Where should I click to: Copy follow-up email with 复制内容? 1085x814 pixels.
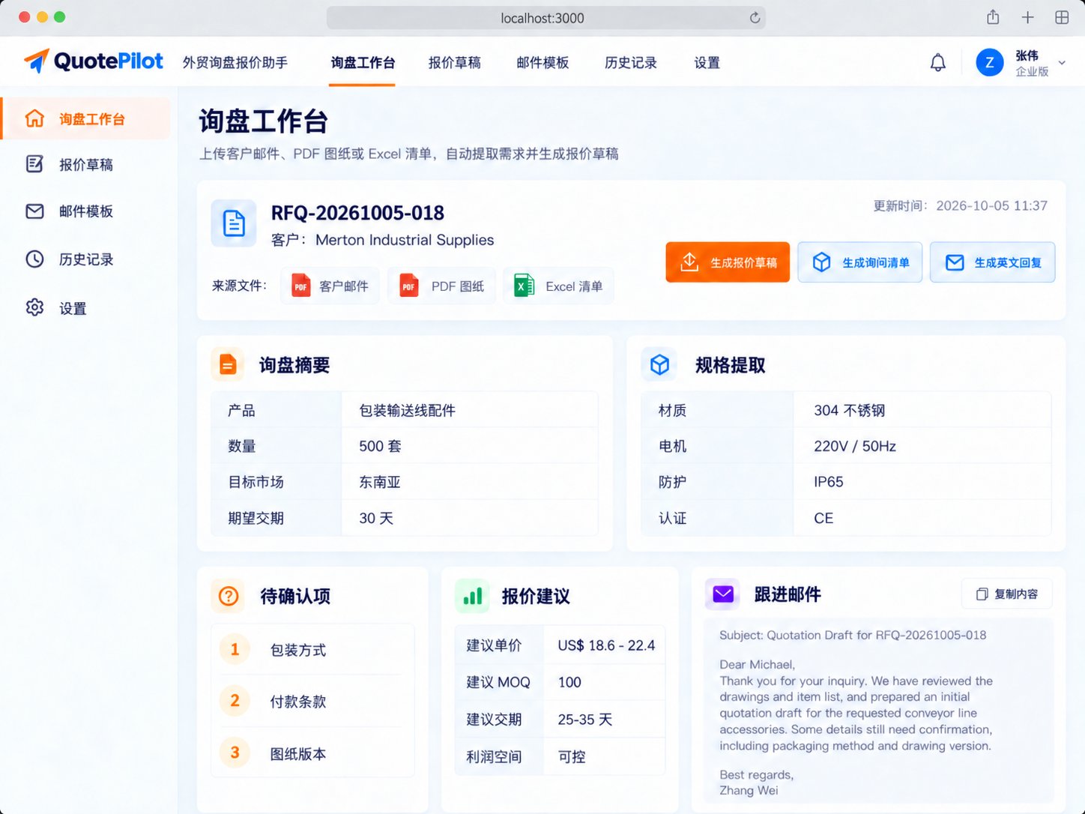tap(1007, 594)
